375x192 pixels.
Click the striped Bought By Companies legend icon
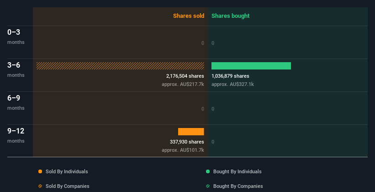click(208, 186)
